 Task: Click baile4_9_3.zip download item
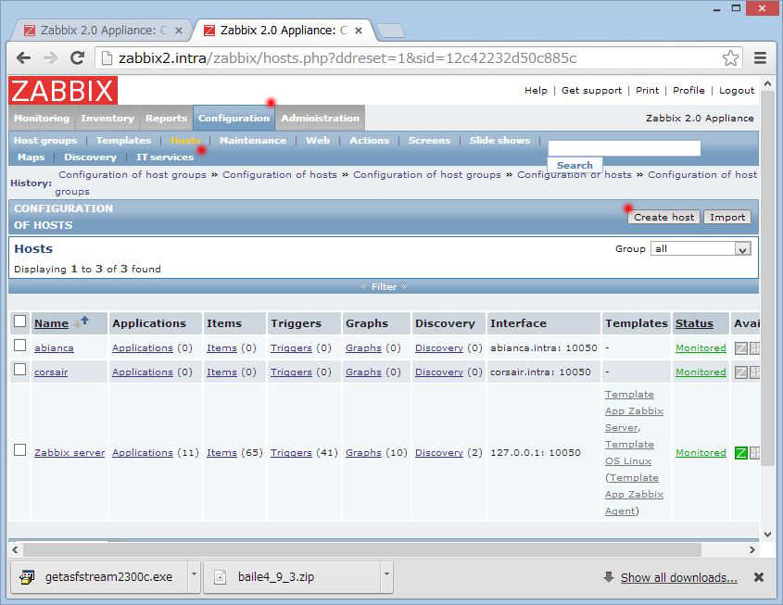pos(292,577)
